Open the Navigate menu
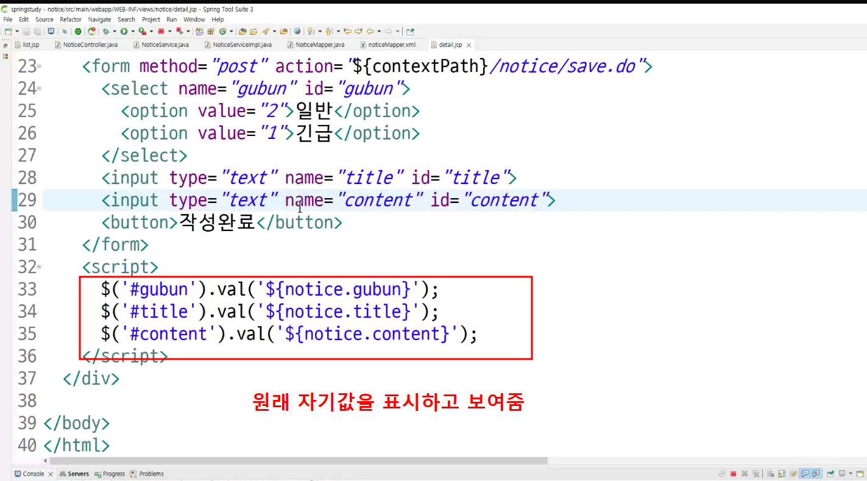Image resolution: width=867 pixels, height=481 pixels. (x=100, y=20)
